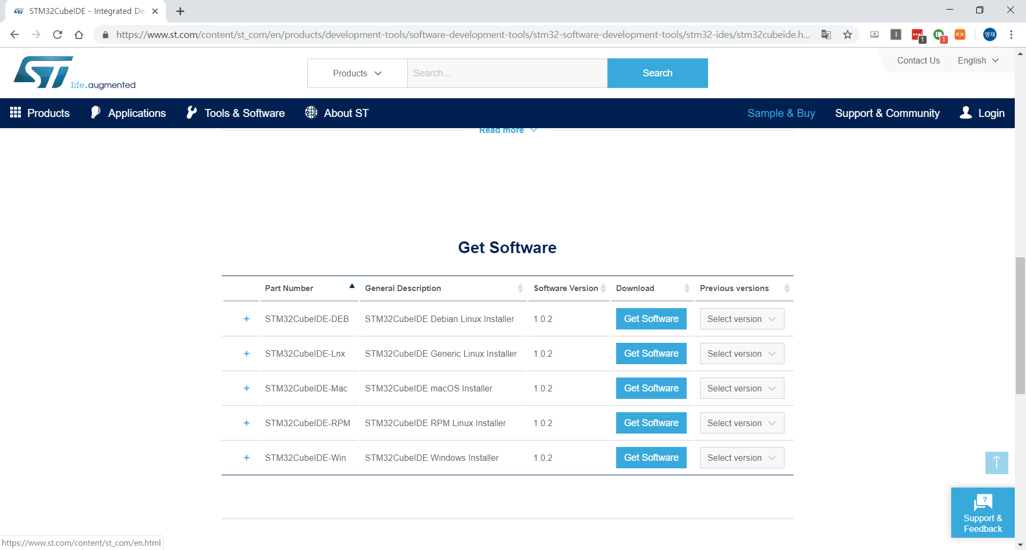Get Software for Debian Linux Installer

[x=651, y=319]
